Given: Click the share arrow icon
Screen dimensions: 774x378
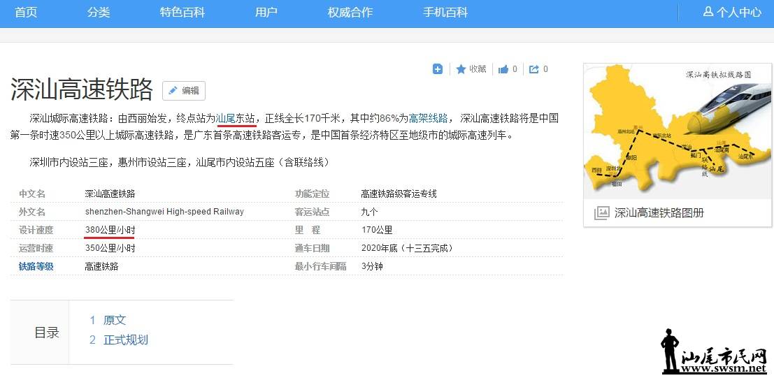Looking at the screenshot, I should (x=534, y=69).
